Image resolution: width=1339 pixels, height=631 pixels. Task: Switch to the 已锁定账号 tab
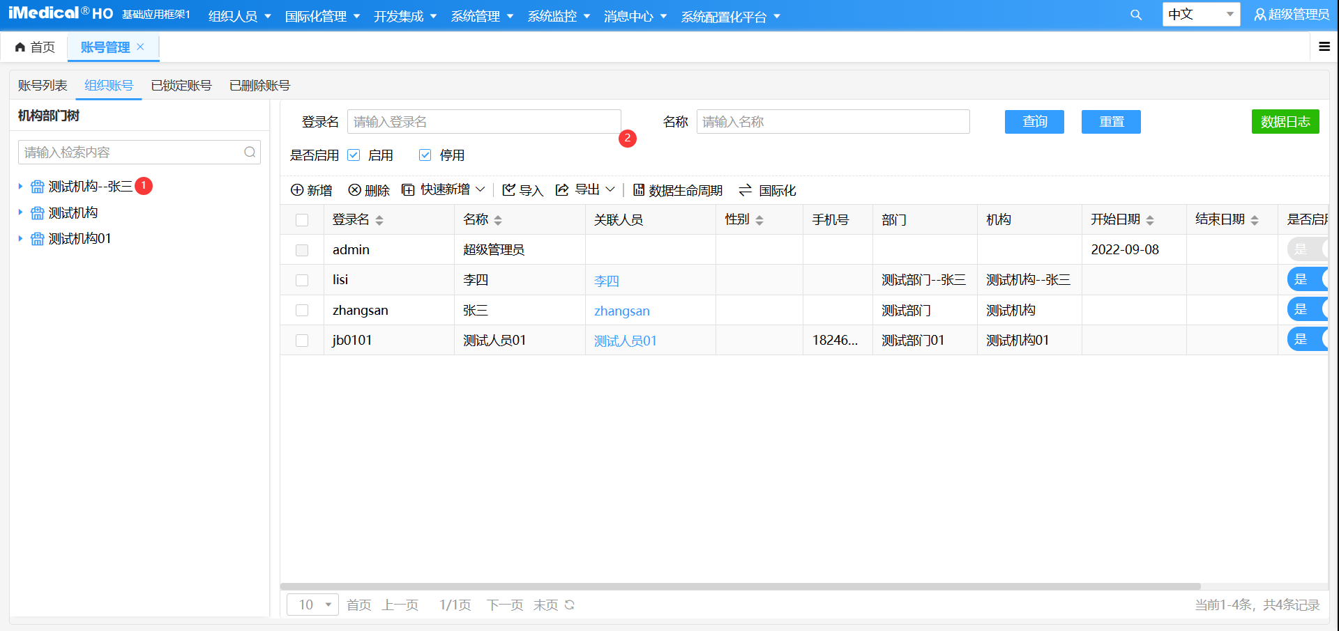pos(181,85)
